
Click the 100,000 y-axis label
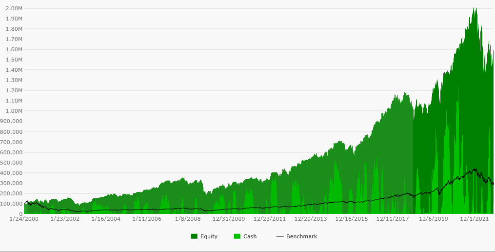12,204
